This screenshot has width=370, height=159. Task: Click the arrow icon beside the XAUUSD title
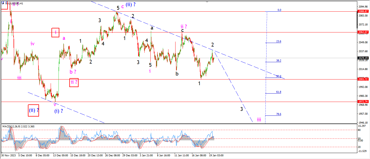[x=3, y=3]
